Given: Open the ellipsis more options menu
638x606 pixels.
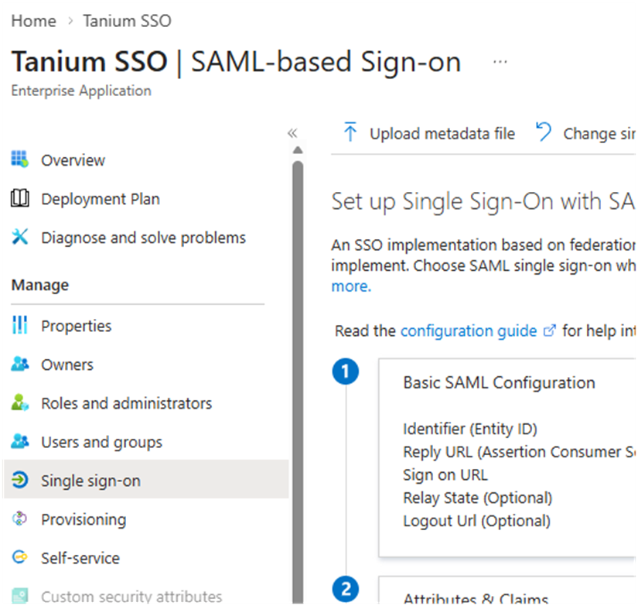Looking at the screenshot, I should click(x=500, y=62).
